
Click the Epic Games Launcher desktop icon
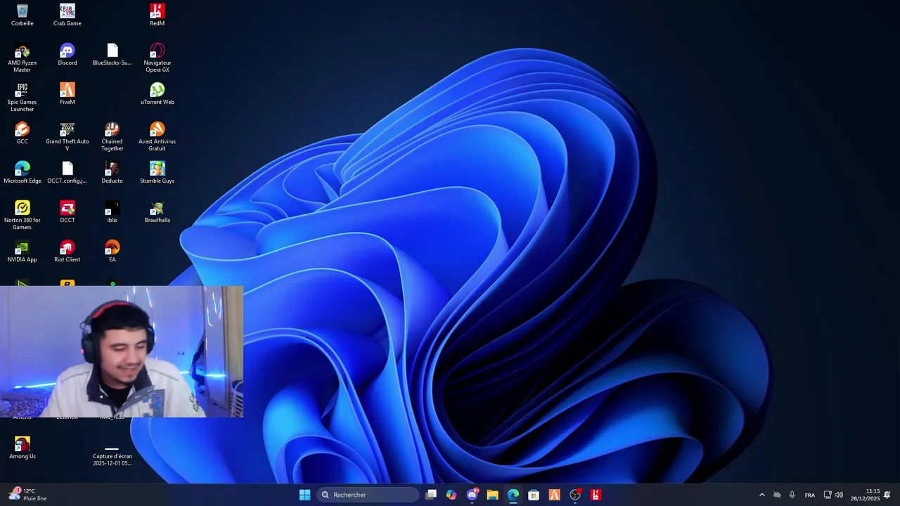[22, 97]
